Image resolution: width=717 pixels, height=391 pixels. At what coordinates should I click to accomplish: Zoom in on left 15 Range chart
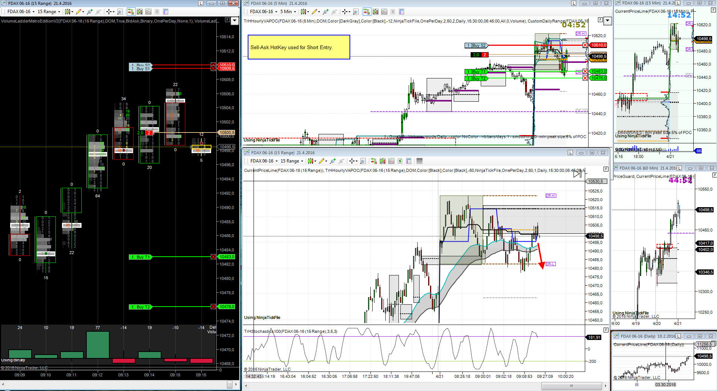pyautogui.click(x=90, y=12)
